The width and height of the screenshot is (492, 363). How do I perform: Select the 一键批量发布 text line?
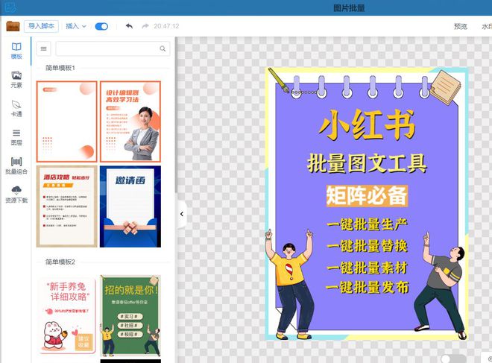click(367, 287)
